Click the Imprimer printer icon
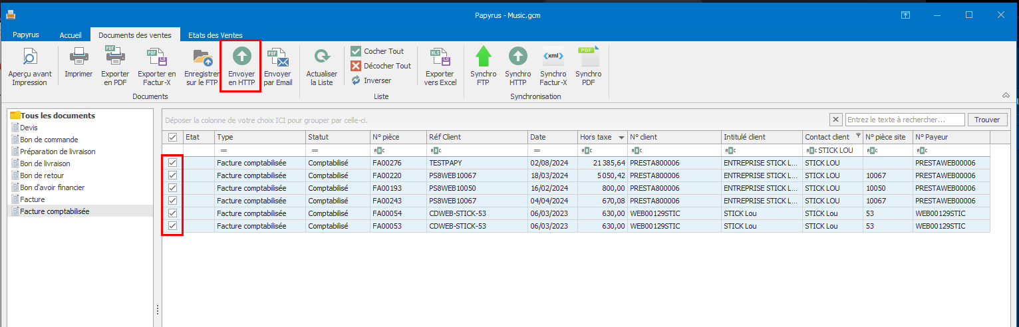Image resolution: width=1019 pixels, height=327 pixels. (78, 56)
